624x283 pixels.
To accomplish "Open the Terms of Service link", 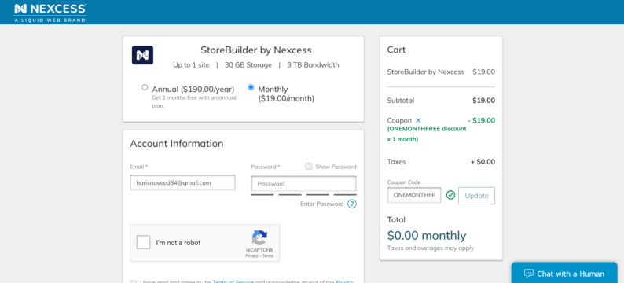I will (x=233, y=281).
